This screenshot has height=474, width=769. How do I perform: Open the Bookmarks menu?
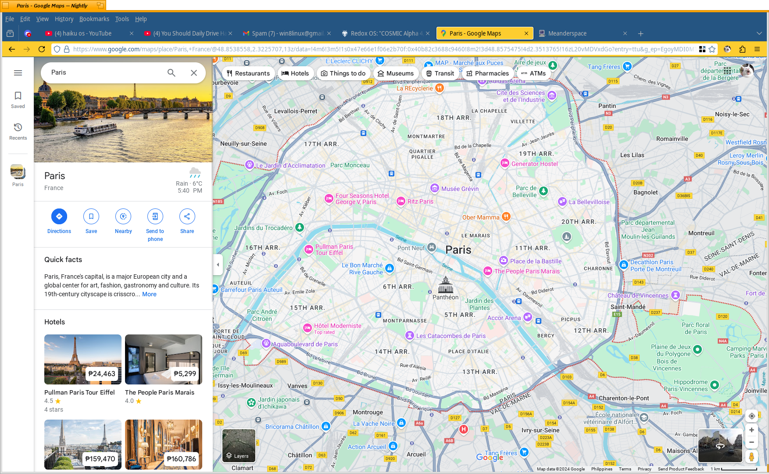tap(94, 19)
